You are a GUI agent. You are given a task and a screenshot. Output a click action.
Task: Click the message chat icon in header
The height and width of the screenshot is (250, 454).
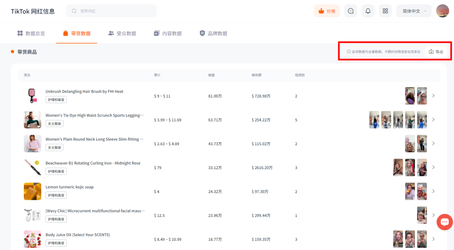tap(350, 11)
